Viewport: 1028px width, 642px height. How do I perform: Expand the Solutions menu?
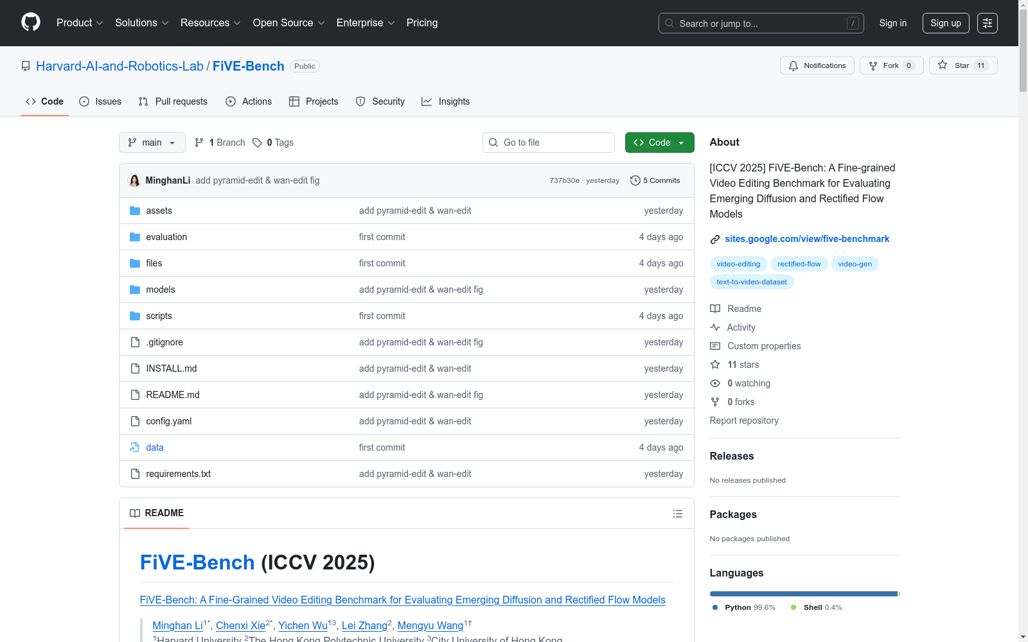[x=142, y=23]
